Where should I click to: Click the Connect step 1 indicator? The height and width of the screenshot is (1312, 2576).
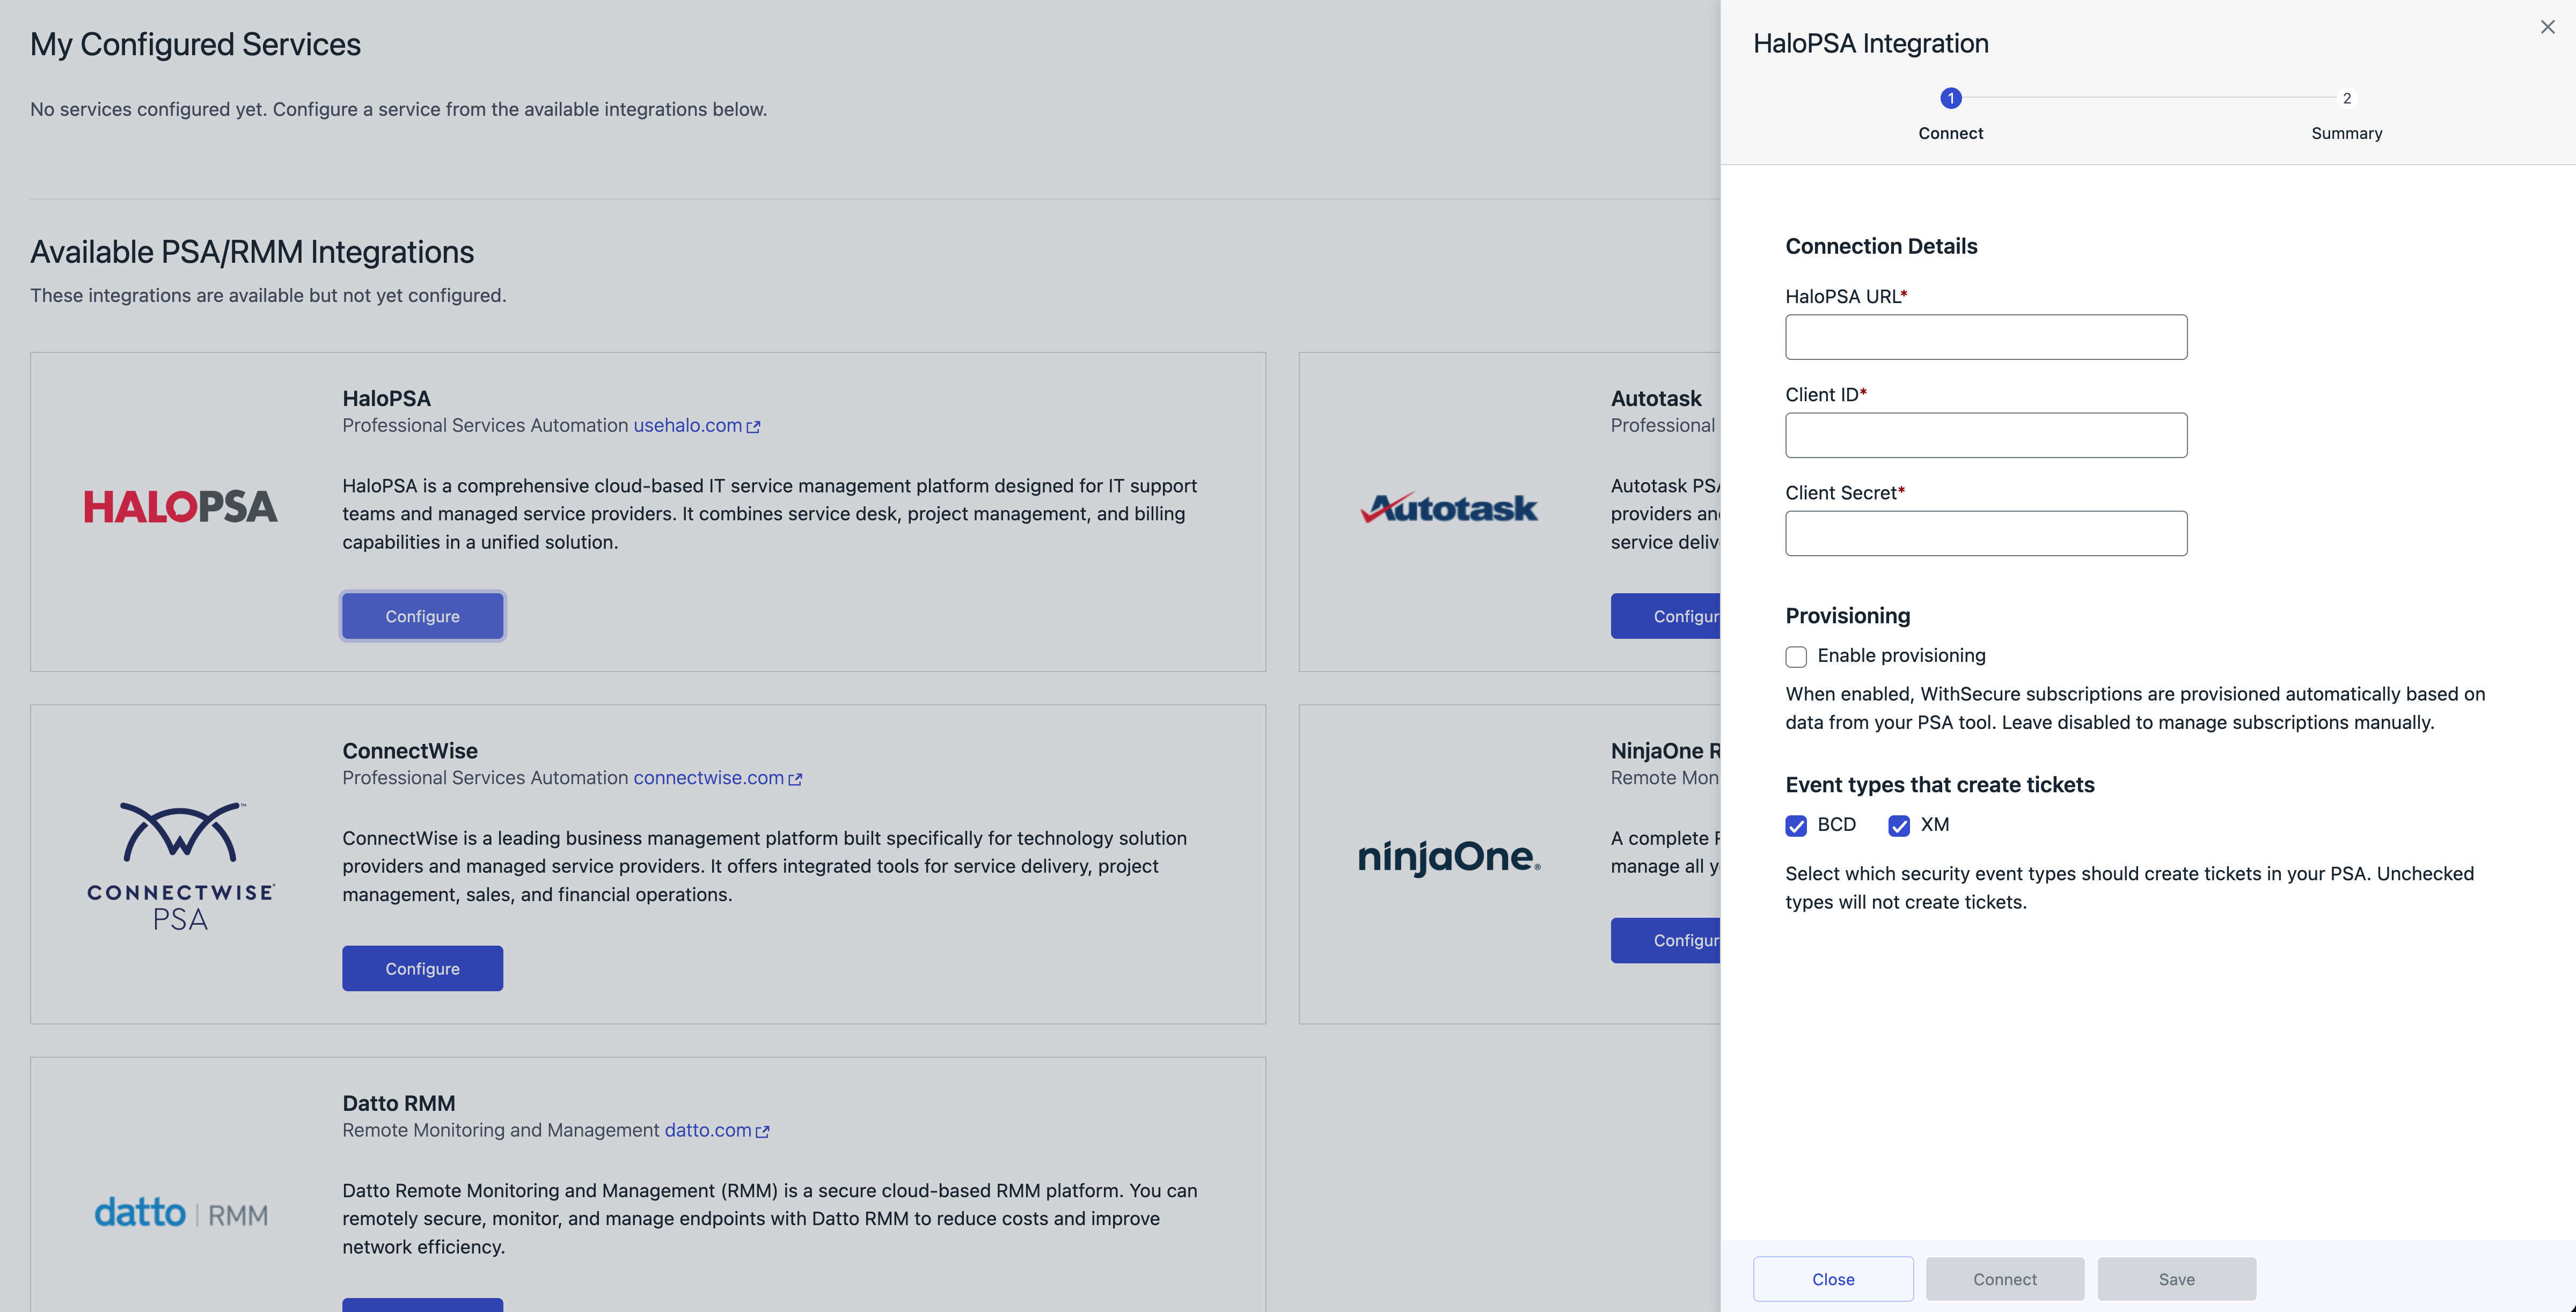(1950, 98)
